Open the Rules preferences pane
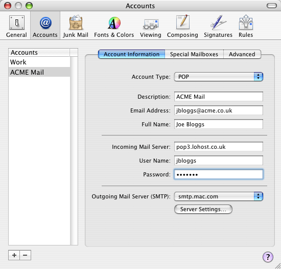Viewport: 281px width, 269px height. [x=246, y=27]
